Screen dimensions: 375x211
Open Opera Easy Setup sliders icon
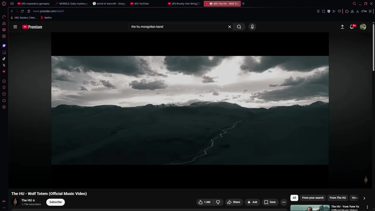370,11
